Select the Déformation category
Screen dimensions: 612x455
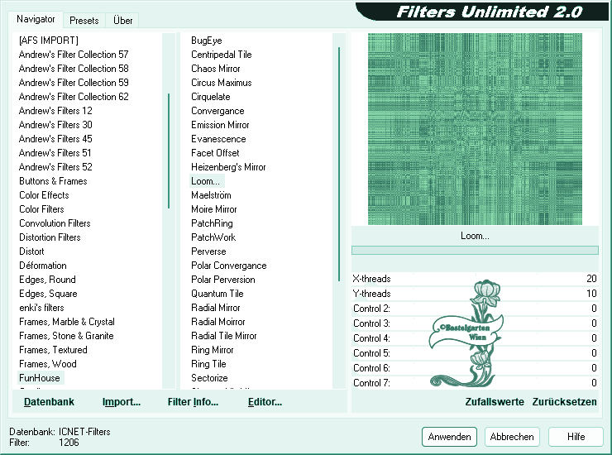pyautogui.click(x=43, y=266)
